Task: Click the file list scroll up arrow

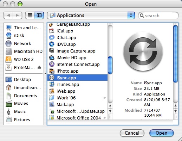Action: [110, 105]
